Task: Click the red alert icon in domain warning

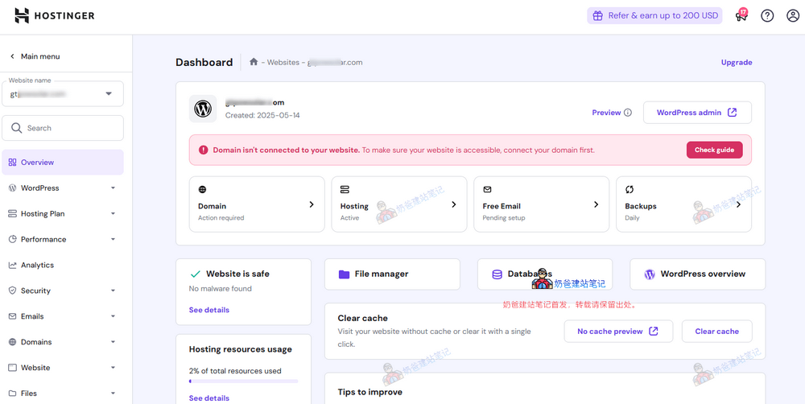Action: [204, 150]
